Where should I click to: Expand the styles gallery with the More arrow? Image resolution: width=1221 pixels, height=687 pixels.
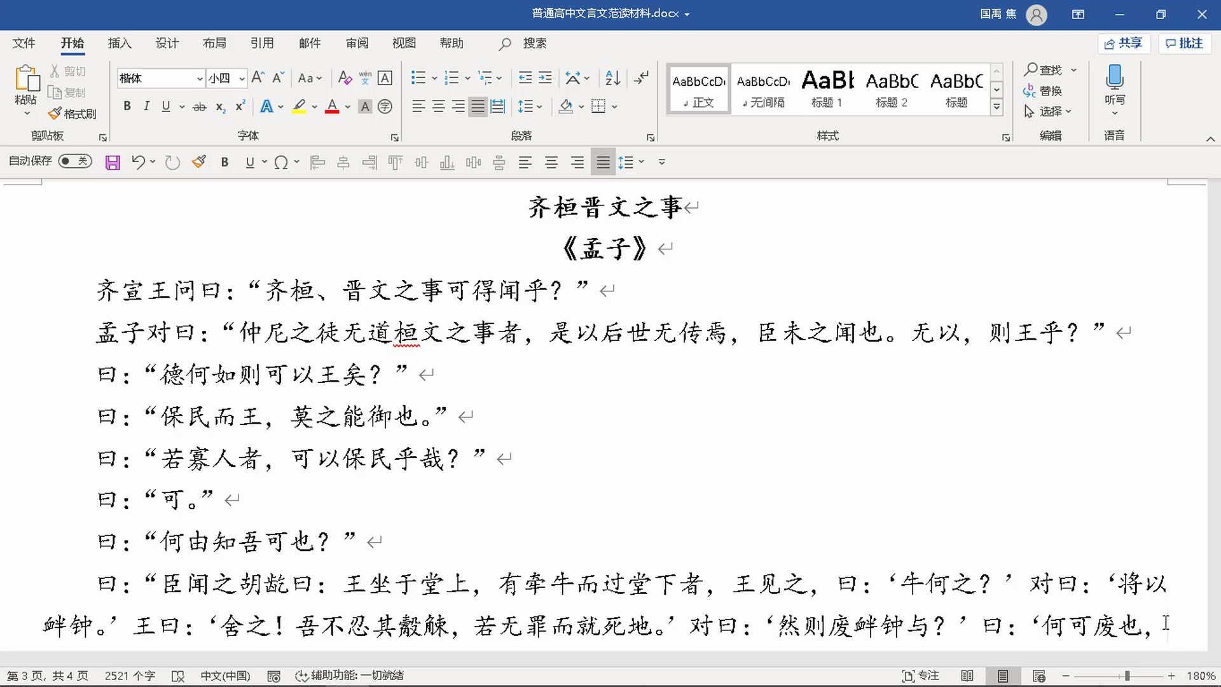997,108
